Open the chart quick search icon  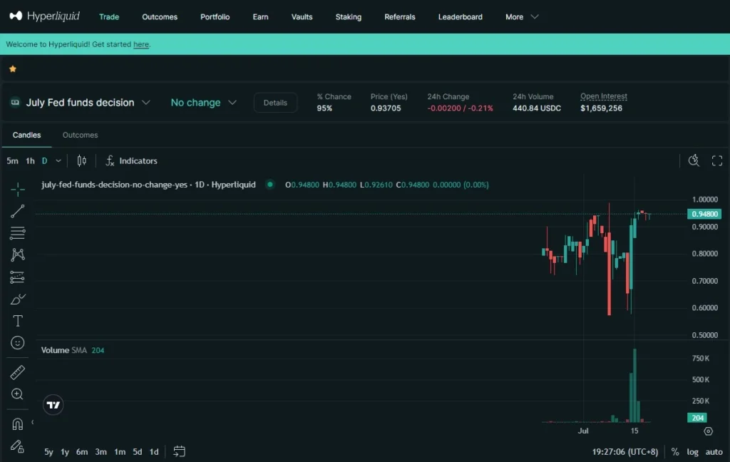[x=694, y=160]
